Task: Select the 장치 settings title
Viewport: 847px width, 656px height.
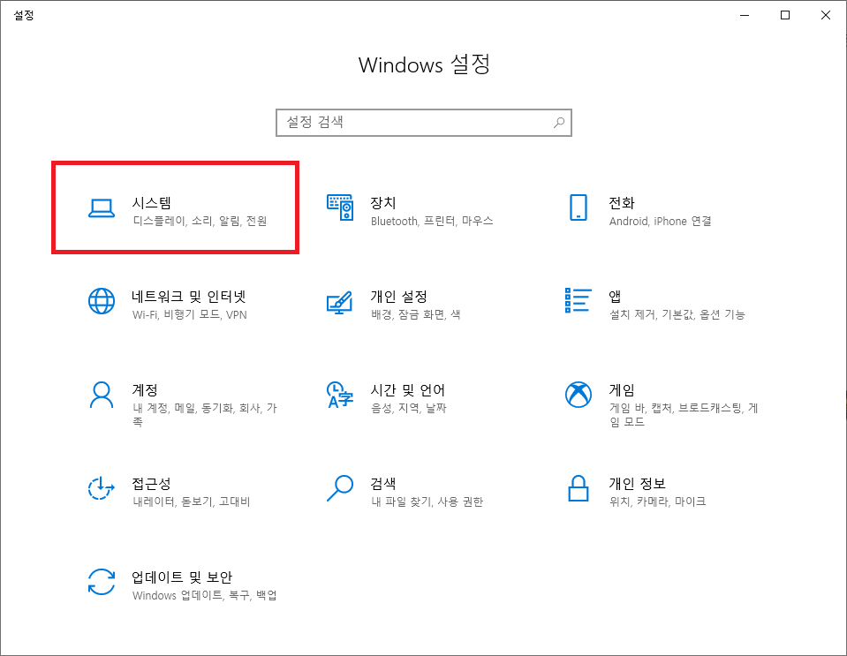Action: tap(383, 202)
